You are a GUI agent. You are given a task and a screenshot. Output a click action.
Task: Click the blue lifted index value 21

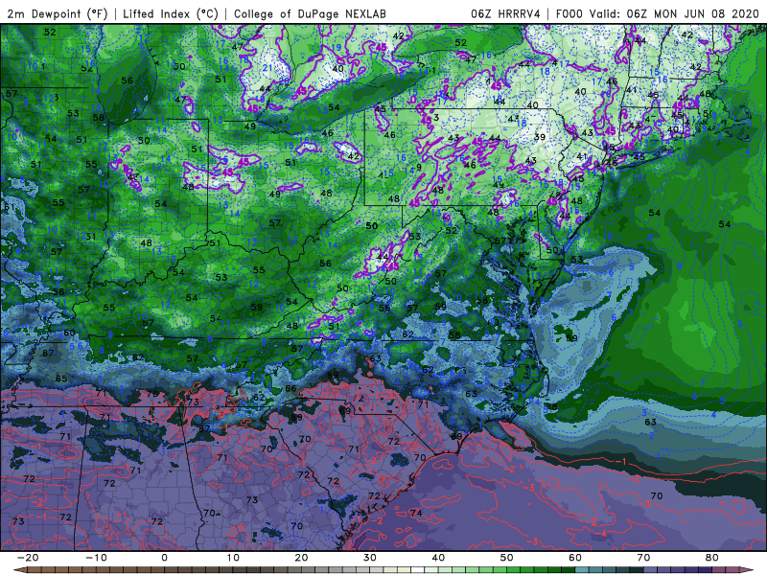click(x=267, y=68)
